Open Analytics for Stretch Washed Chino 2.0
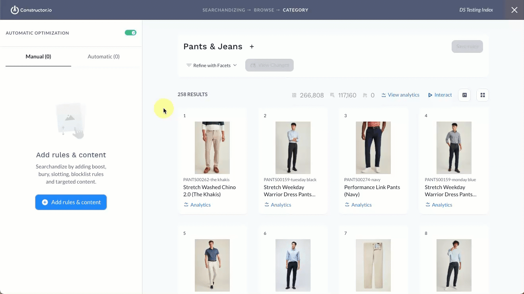524x294 pixels. point(197,205)
